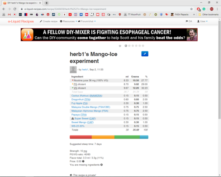Open the Chrome three-dot menu
The height and width of the screenshot is (177, 221).
tap(217, 9)
